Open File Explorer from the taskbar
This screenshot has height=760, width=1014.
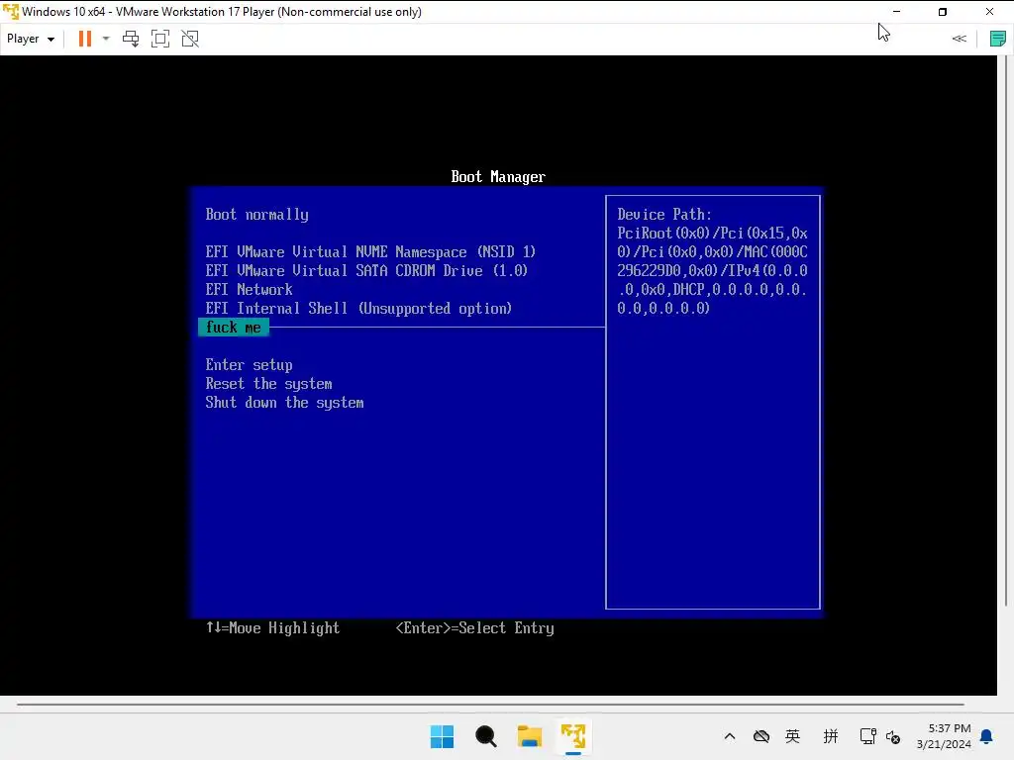coord(530,736)
